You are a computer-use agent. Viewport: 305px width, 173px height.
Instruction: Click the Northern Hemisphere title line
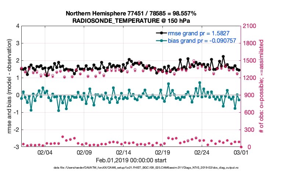[131, 14]
